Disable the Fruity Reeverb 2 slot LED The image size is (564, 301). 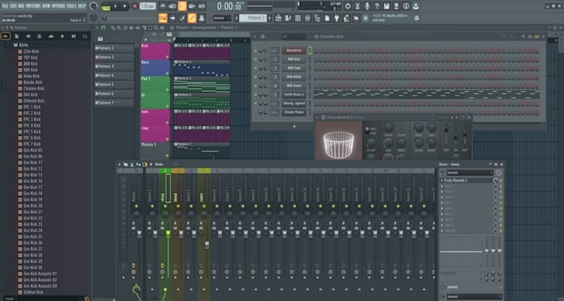click(x=500, y=181)
